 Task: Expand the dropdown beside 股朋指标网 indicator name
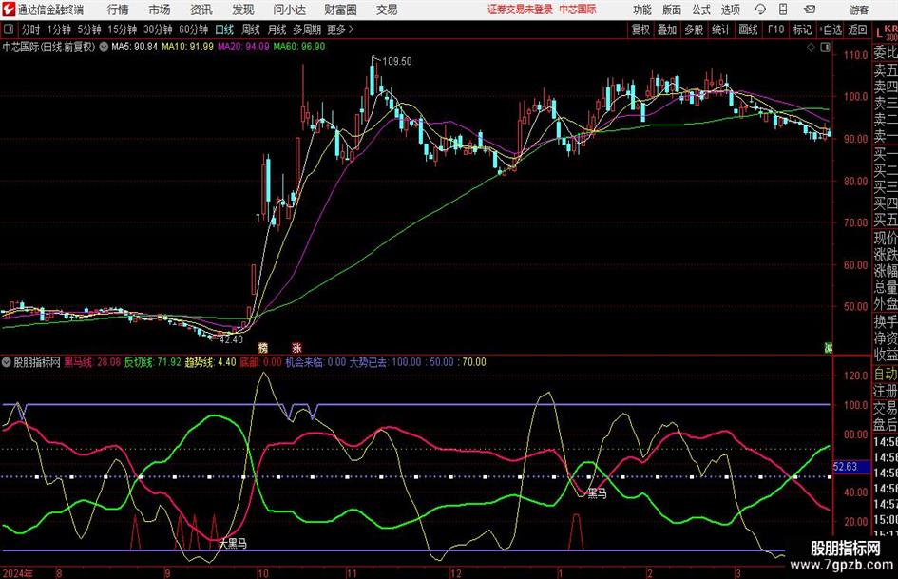point(7,362)
